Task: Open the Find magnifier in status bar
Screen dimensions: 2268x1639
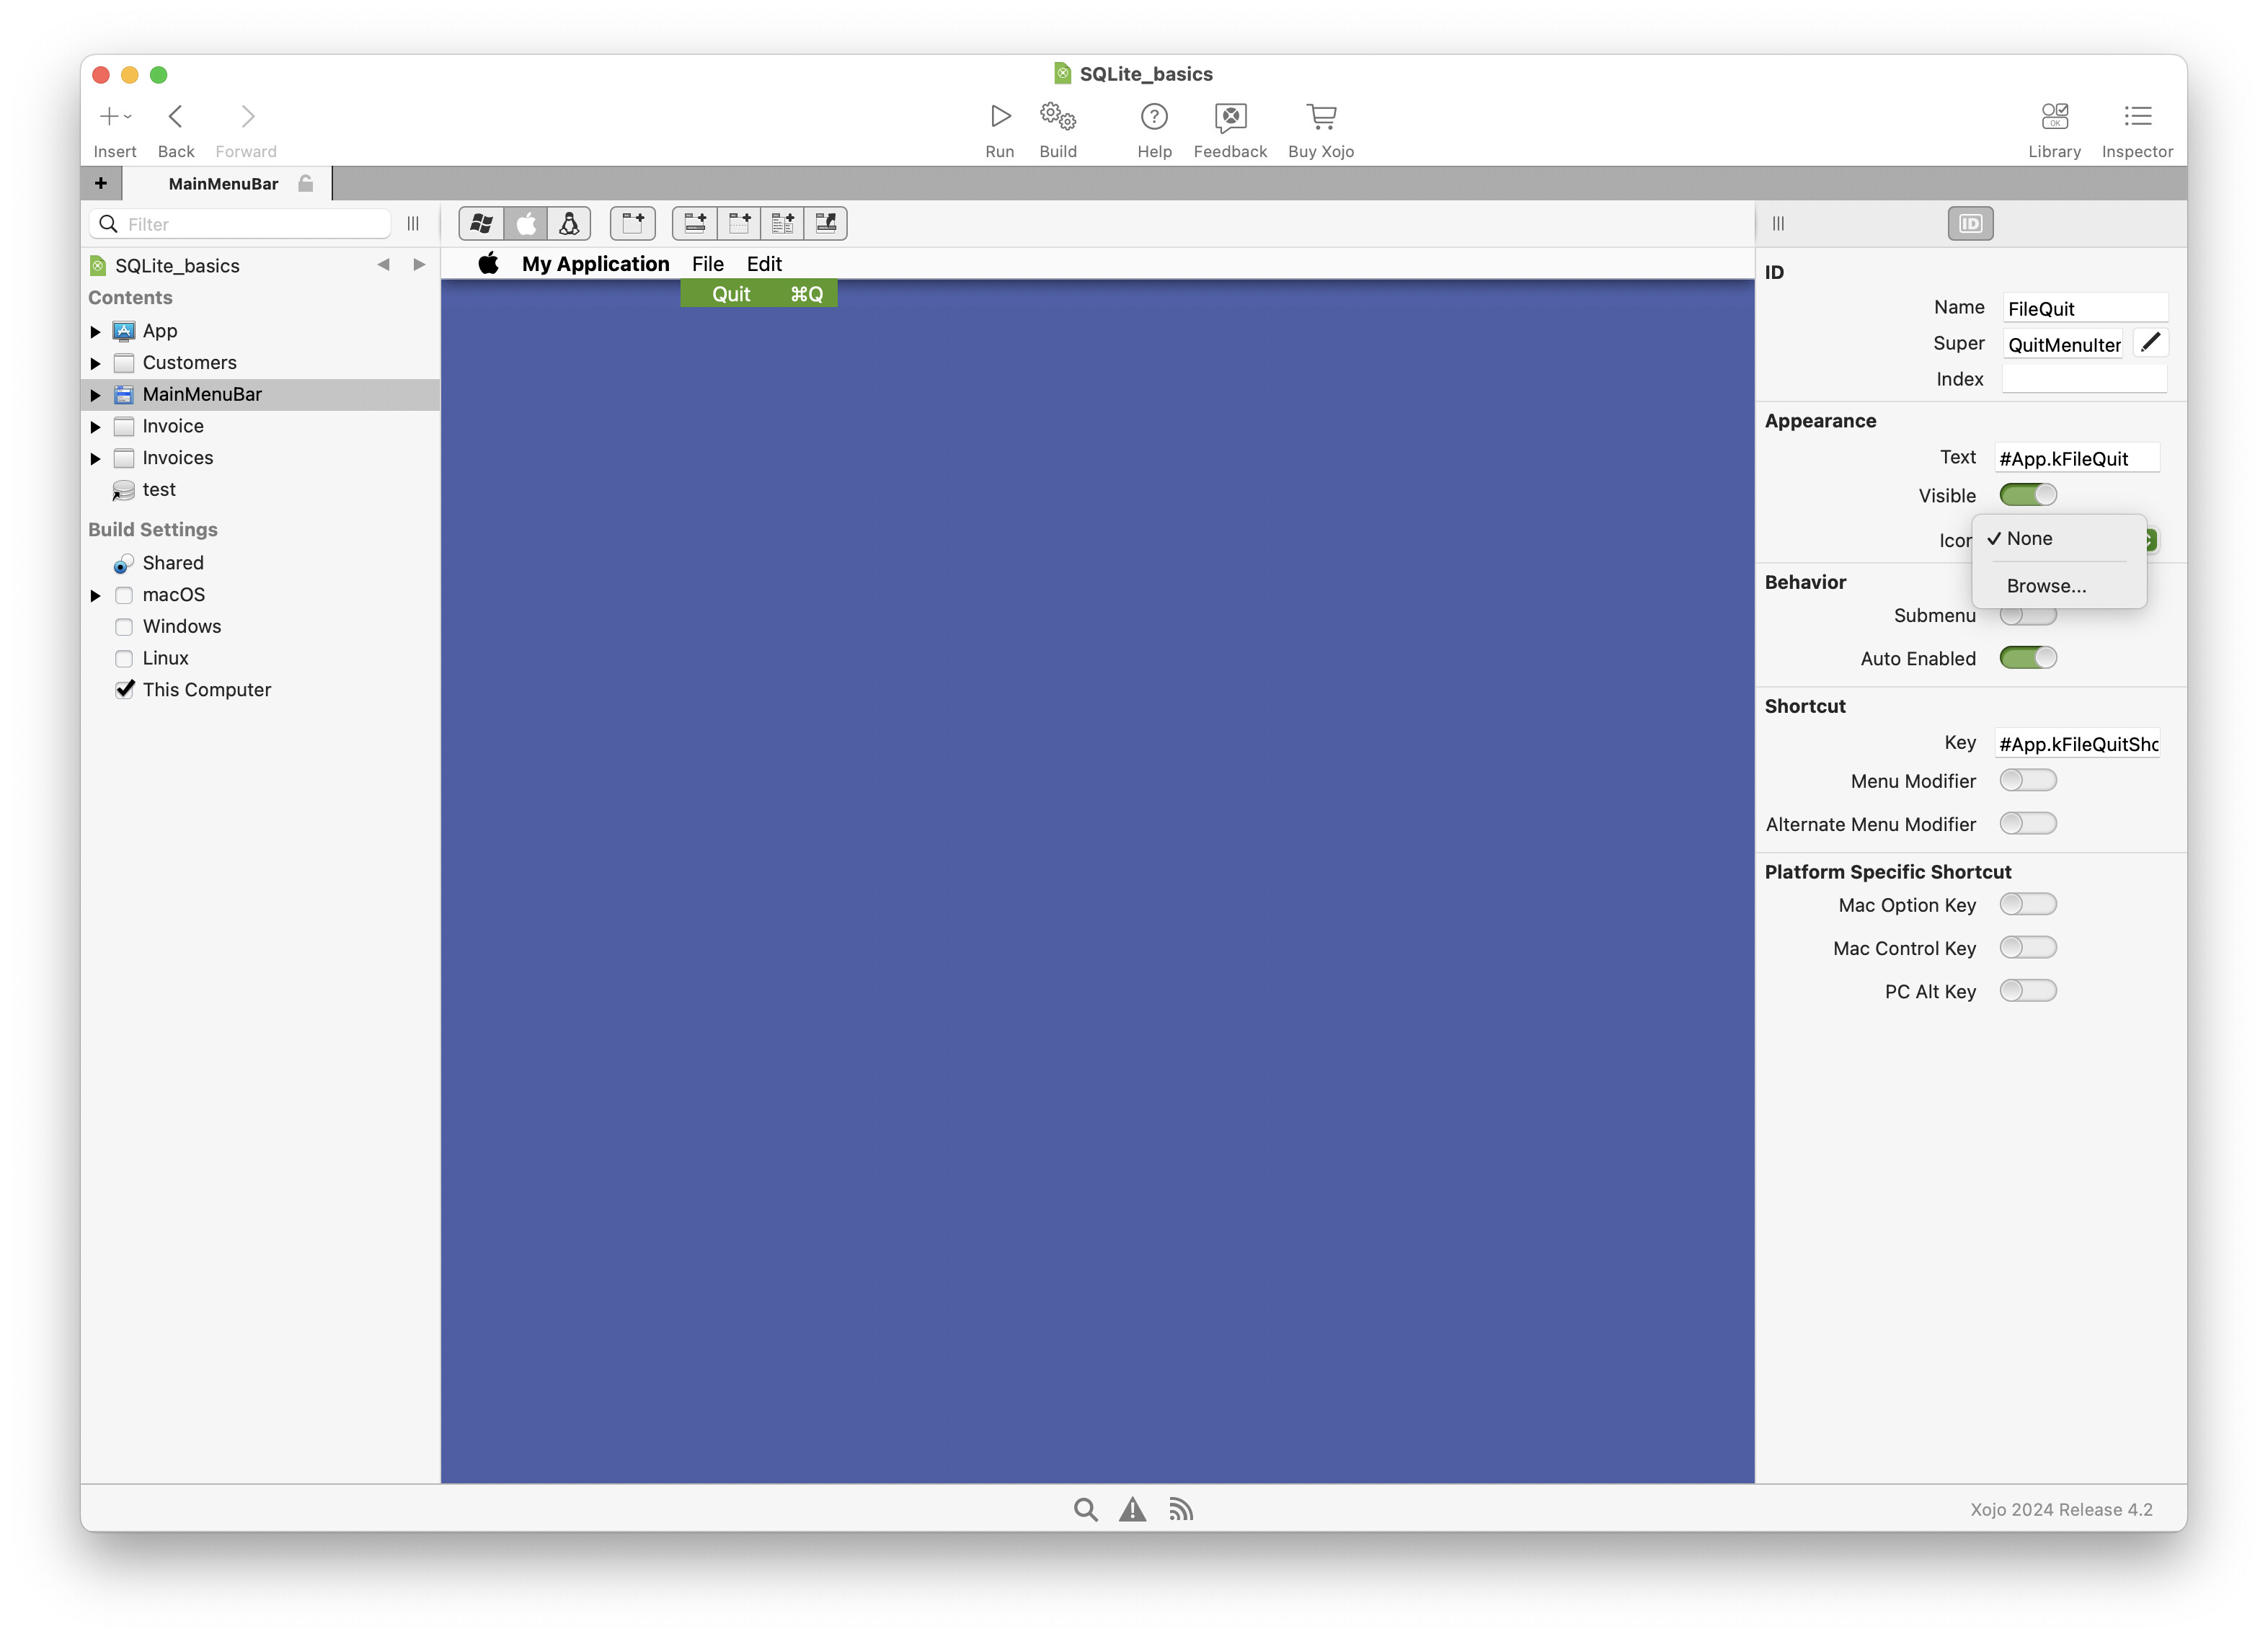Action: click(1085, 1509)
